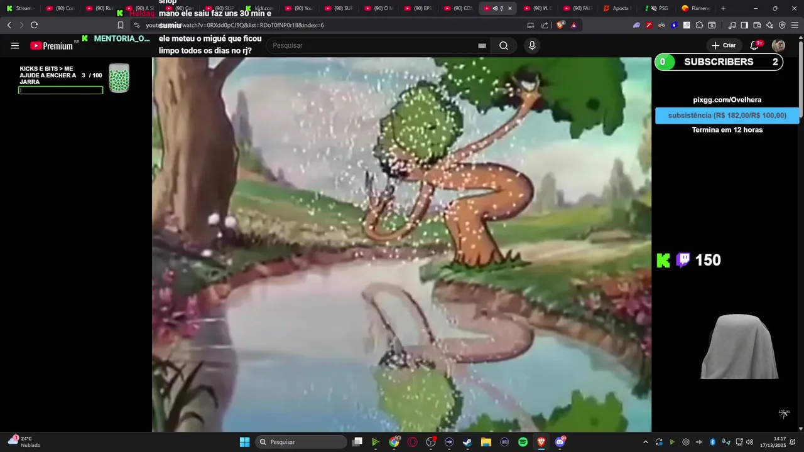This screenshot has height=452, width=804.
Task: Open site settings icon in address bar
Action: 138,25
